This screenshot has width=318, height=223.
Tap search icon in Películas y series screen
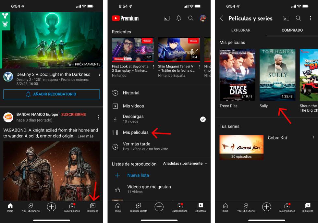[298, 18]
